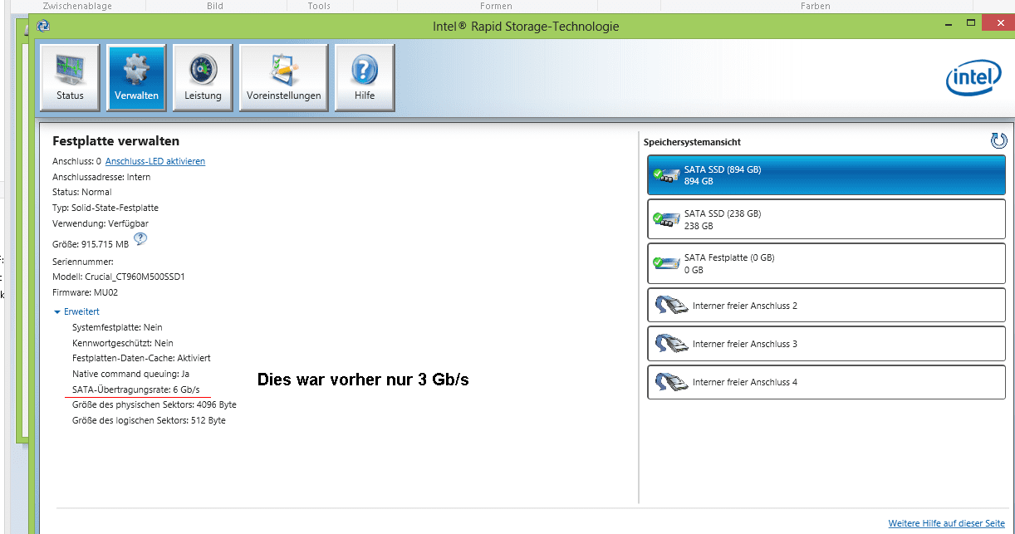
Task: Click Firmware: MU02 text
Action: [x=83, y=292]
